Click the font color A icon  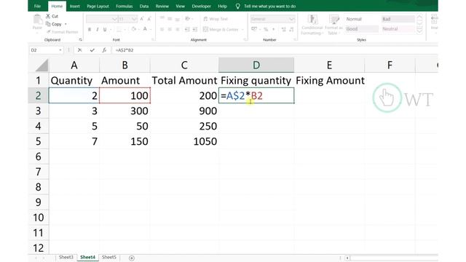pyautogui.click(x=145, y=29)
